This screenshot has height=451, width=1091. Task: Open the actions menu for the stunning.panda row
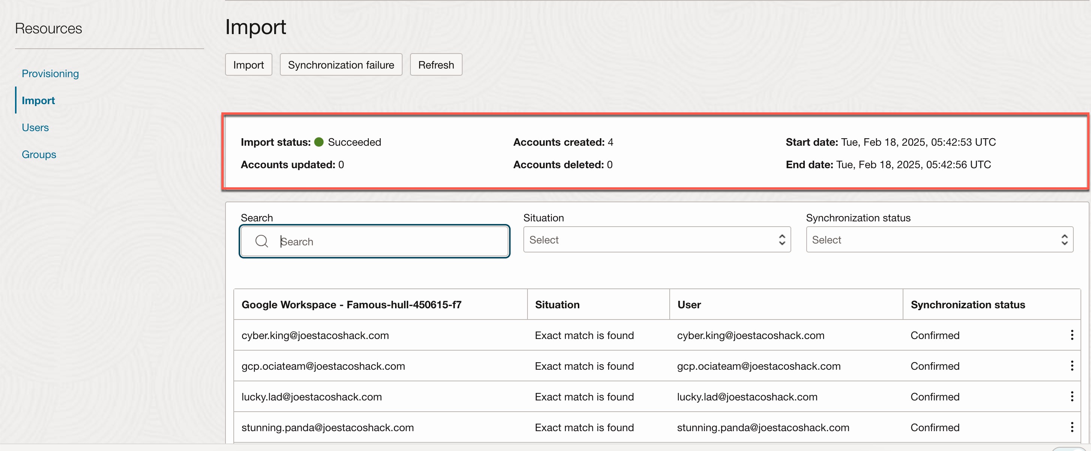1071,427
